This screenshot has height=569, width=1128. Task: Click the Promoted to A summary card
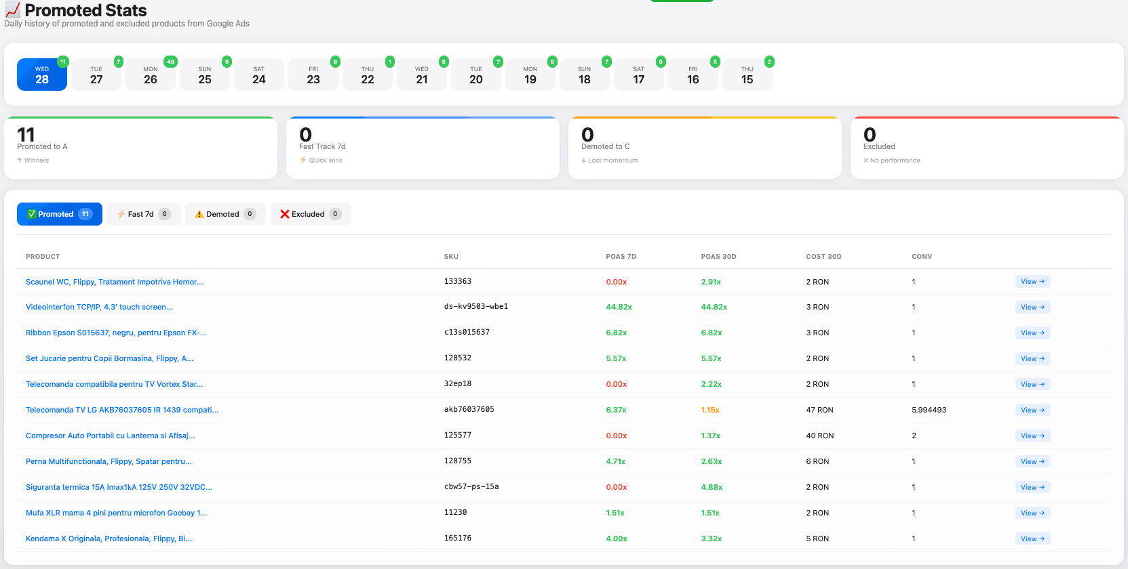click(141, 148)
